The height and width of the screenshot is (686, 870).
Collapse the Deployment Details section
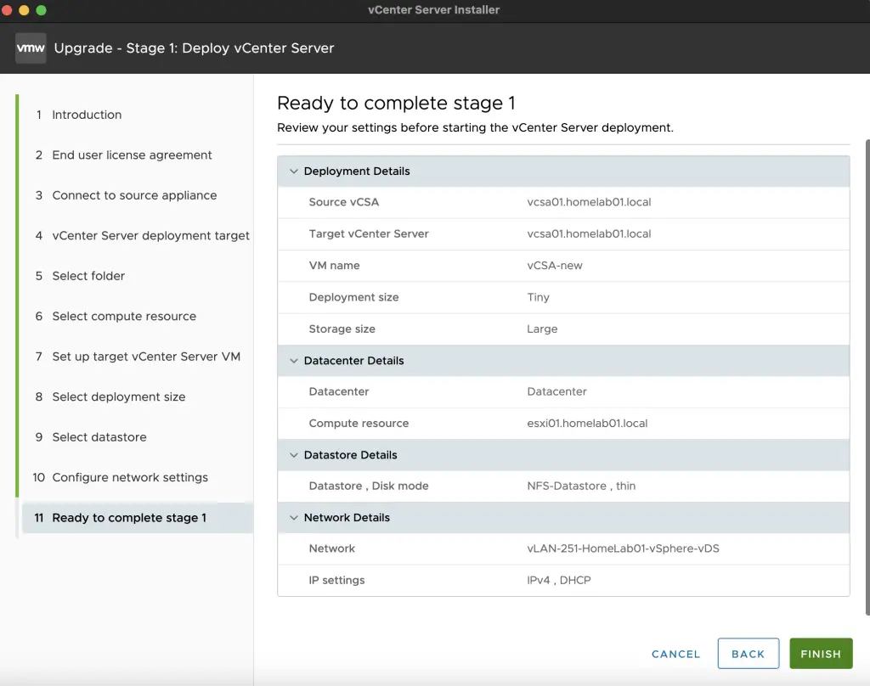293,171
